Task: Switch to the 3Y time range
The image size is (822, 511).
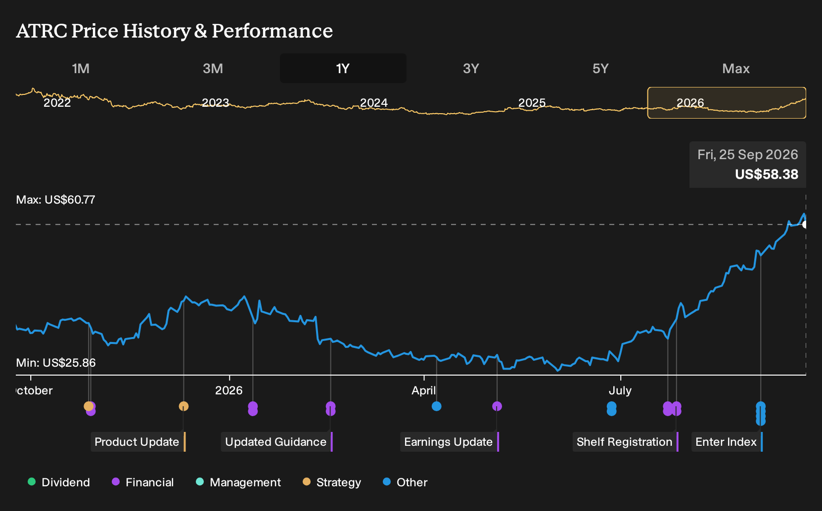Action: coord(471,68)
